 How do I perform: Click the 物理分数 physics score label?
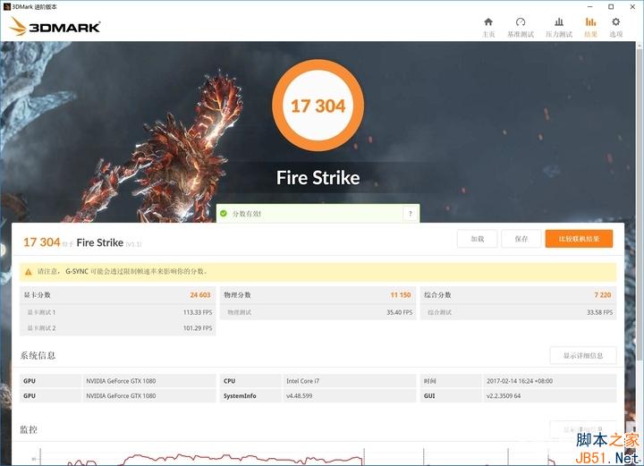[237, 295]
